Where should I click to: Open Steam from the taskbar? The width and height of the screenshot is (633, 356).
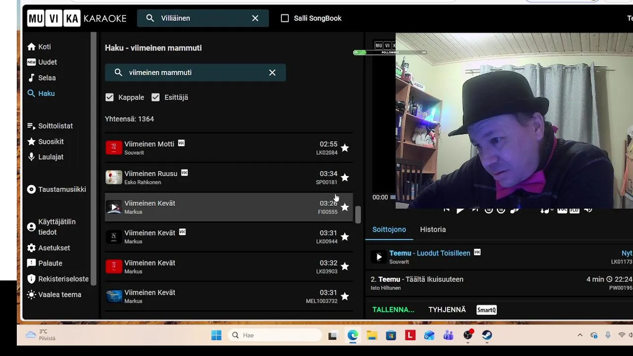(x=487, y=335)
